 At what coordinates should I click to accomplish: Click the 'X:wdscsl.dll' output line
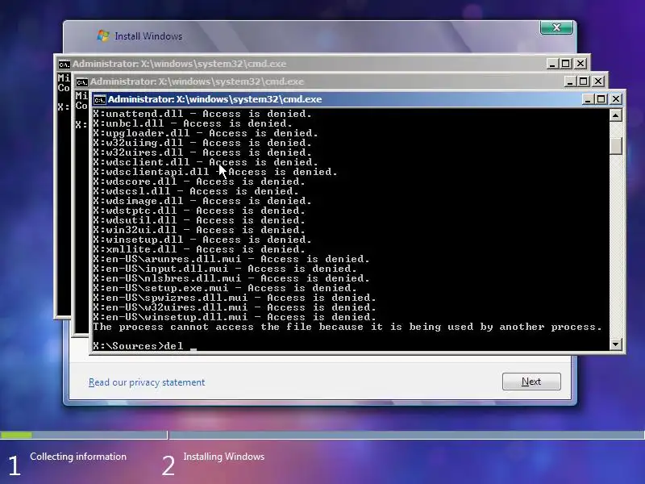[196, 191]
